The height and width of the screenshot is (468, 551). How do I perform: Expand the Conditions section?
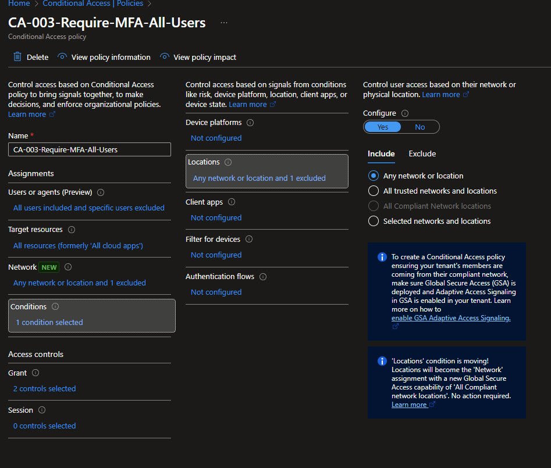49,322
